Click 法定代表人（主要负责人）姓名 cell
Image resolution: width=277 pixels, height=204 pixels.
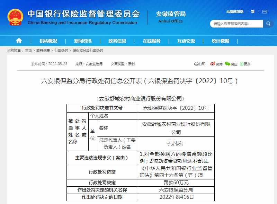[x=117, y=144]
